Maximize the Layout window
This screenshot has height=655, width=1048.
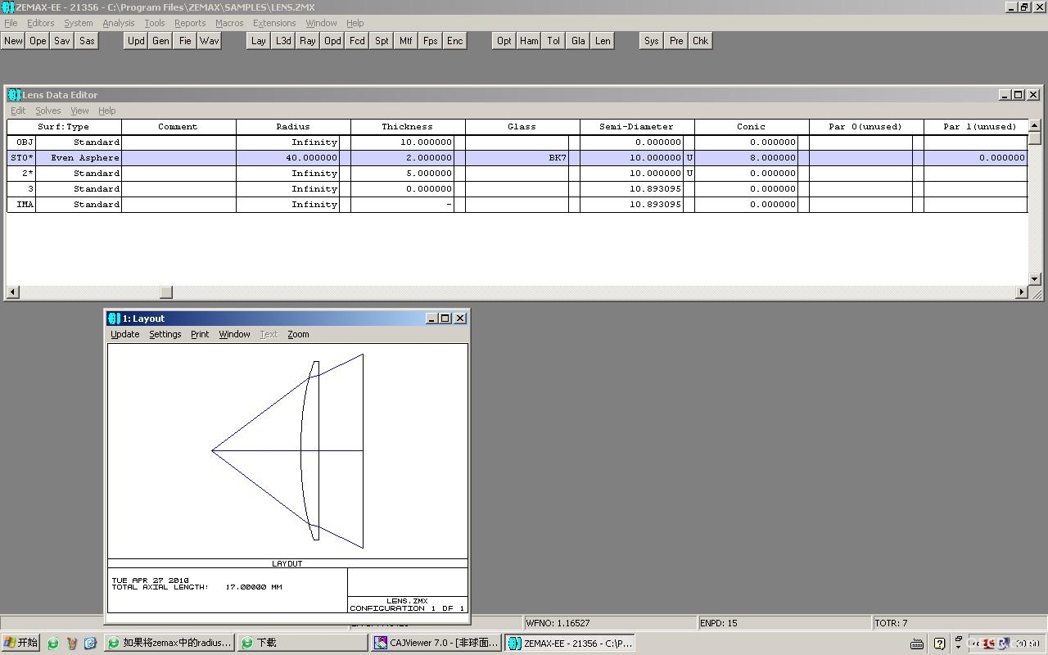tap(445, 318)
